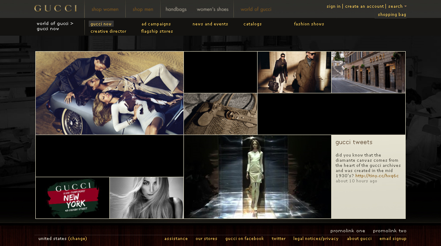Image resolution: width=441 pixels, height=246 pixels.
Task: Open women's shoes section
Action: pos(213,9)
